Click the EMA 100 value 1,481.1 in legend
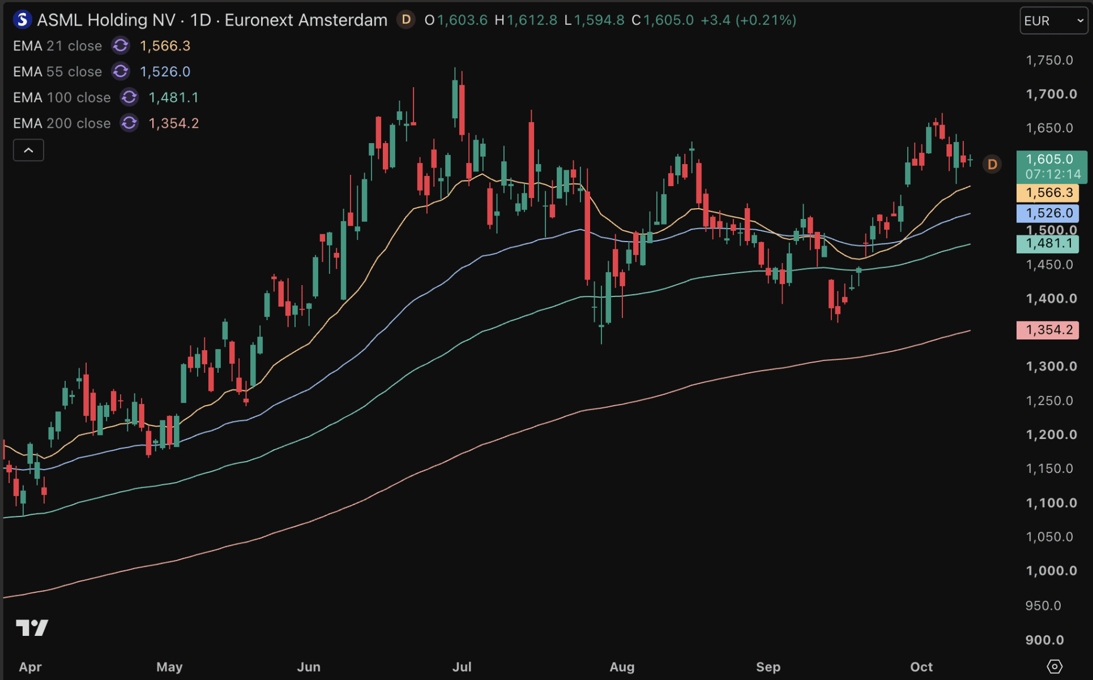This screenshot has width=1093, height=680. [173, 97]
